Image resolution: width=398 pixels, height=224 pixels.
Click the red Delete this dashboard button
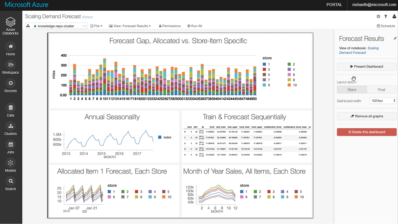[366, 132]
